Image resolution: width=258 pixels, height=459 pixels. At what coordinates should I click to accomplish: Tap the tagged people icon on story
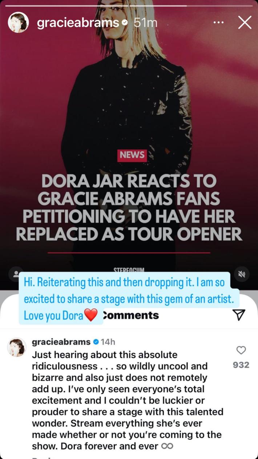(x=16, y=274)
